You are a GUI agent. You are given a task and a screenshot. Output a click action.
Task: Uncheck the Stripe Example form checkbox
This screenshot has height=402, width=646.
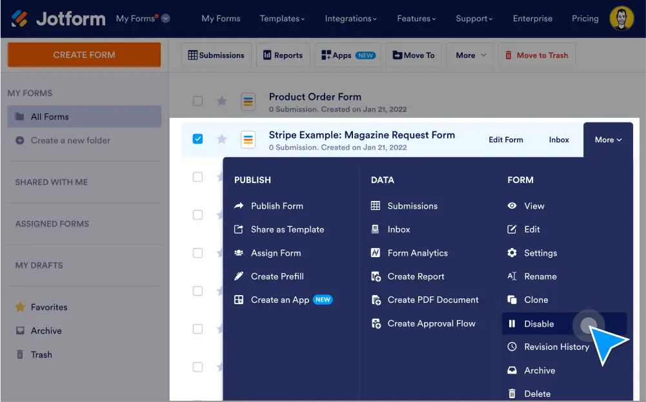coord(198,139)
